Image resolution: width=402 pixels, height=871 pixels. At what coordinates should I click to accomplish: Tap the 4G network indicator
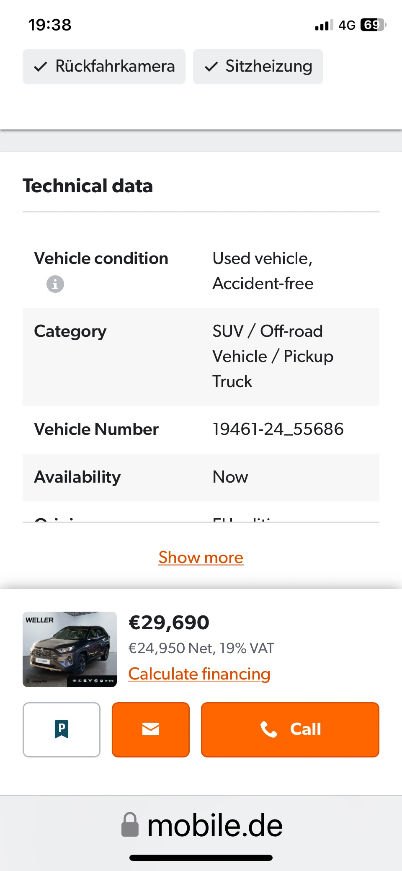[x=348, y=25]
